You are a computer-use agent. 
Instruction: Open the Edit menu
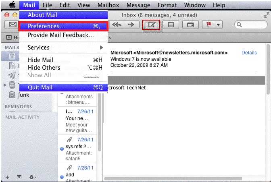[x=65, y=5]
